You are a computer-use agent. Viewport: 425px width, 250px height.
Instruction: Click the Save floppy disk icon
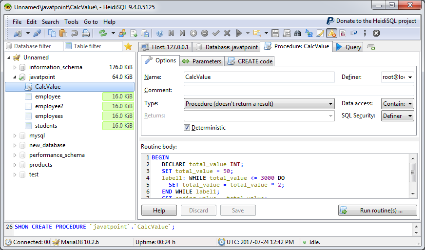(x=275, y=33)
